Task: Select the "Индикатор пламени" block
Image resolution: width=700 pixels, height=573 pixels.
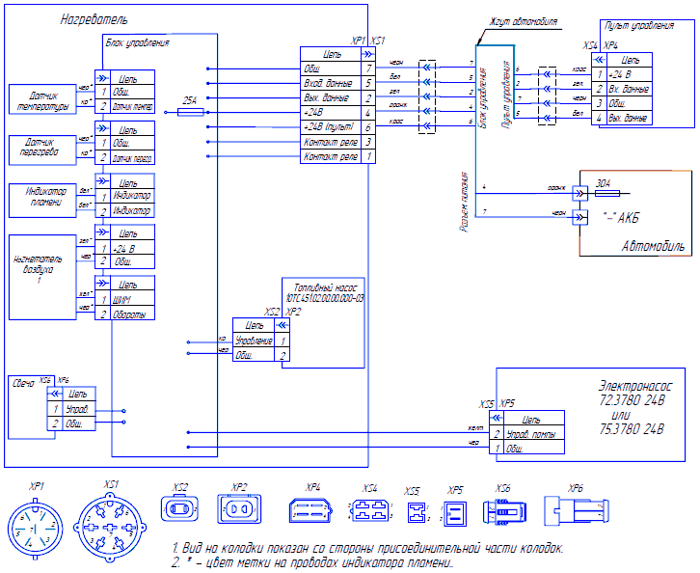Action: coord(42,201)
